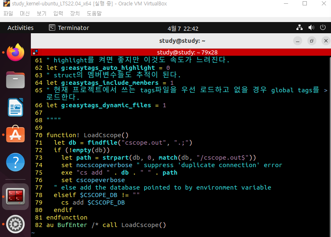Click 'function! LoadCscope()' on line 70

point(87,135)
